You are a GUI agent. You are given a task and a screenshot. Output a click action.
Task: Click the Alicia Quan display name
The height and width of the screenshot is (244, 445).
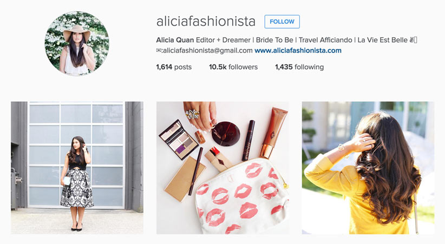click(x=175, y=40)
